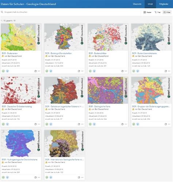Click green badge on Deutscher Erdbebenkatalog card
Screen dimensions: 173x182
tap(3, 124)
